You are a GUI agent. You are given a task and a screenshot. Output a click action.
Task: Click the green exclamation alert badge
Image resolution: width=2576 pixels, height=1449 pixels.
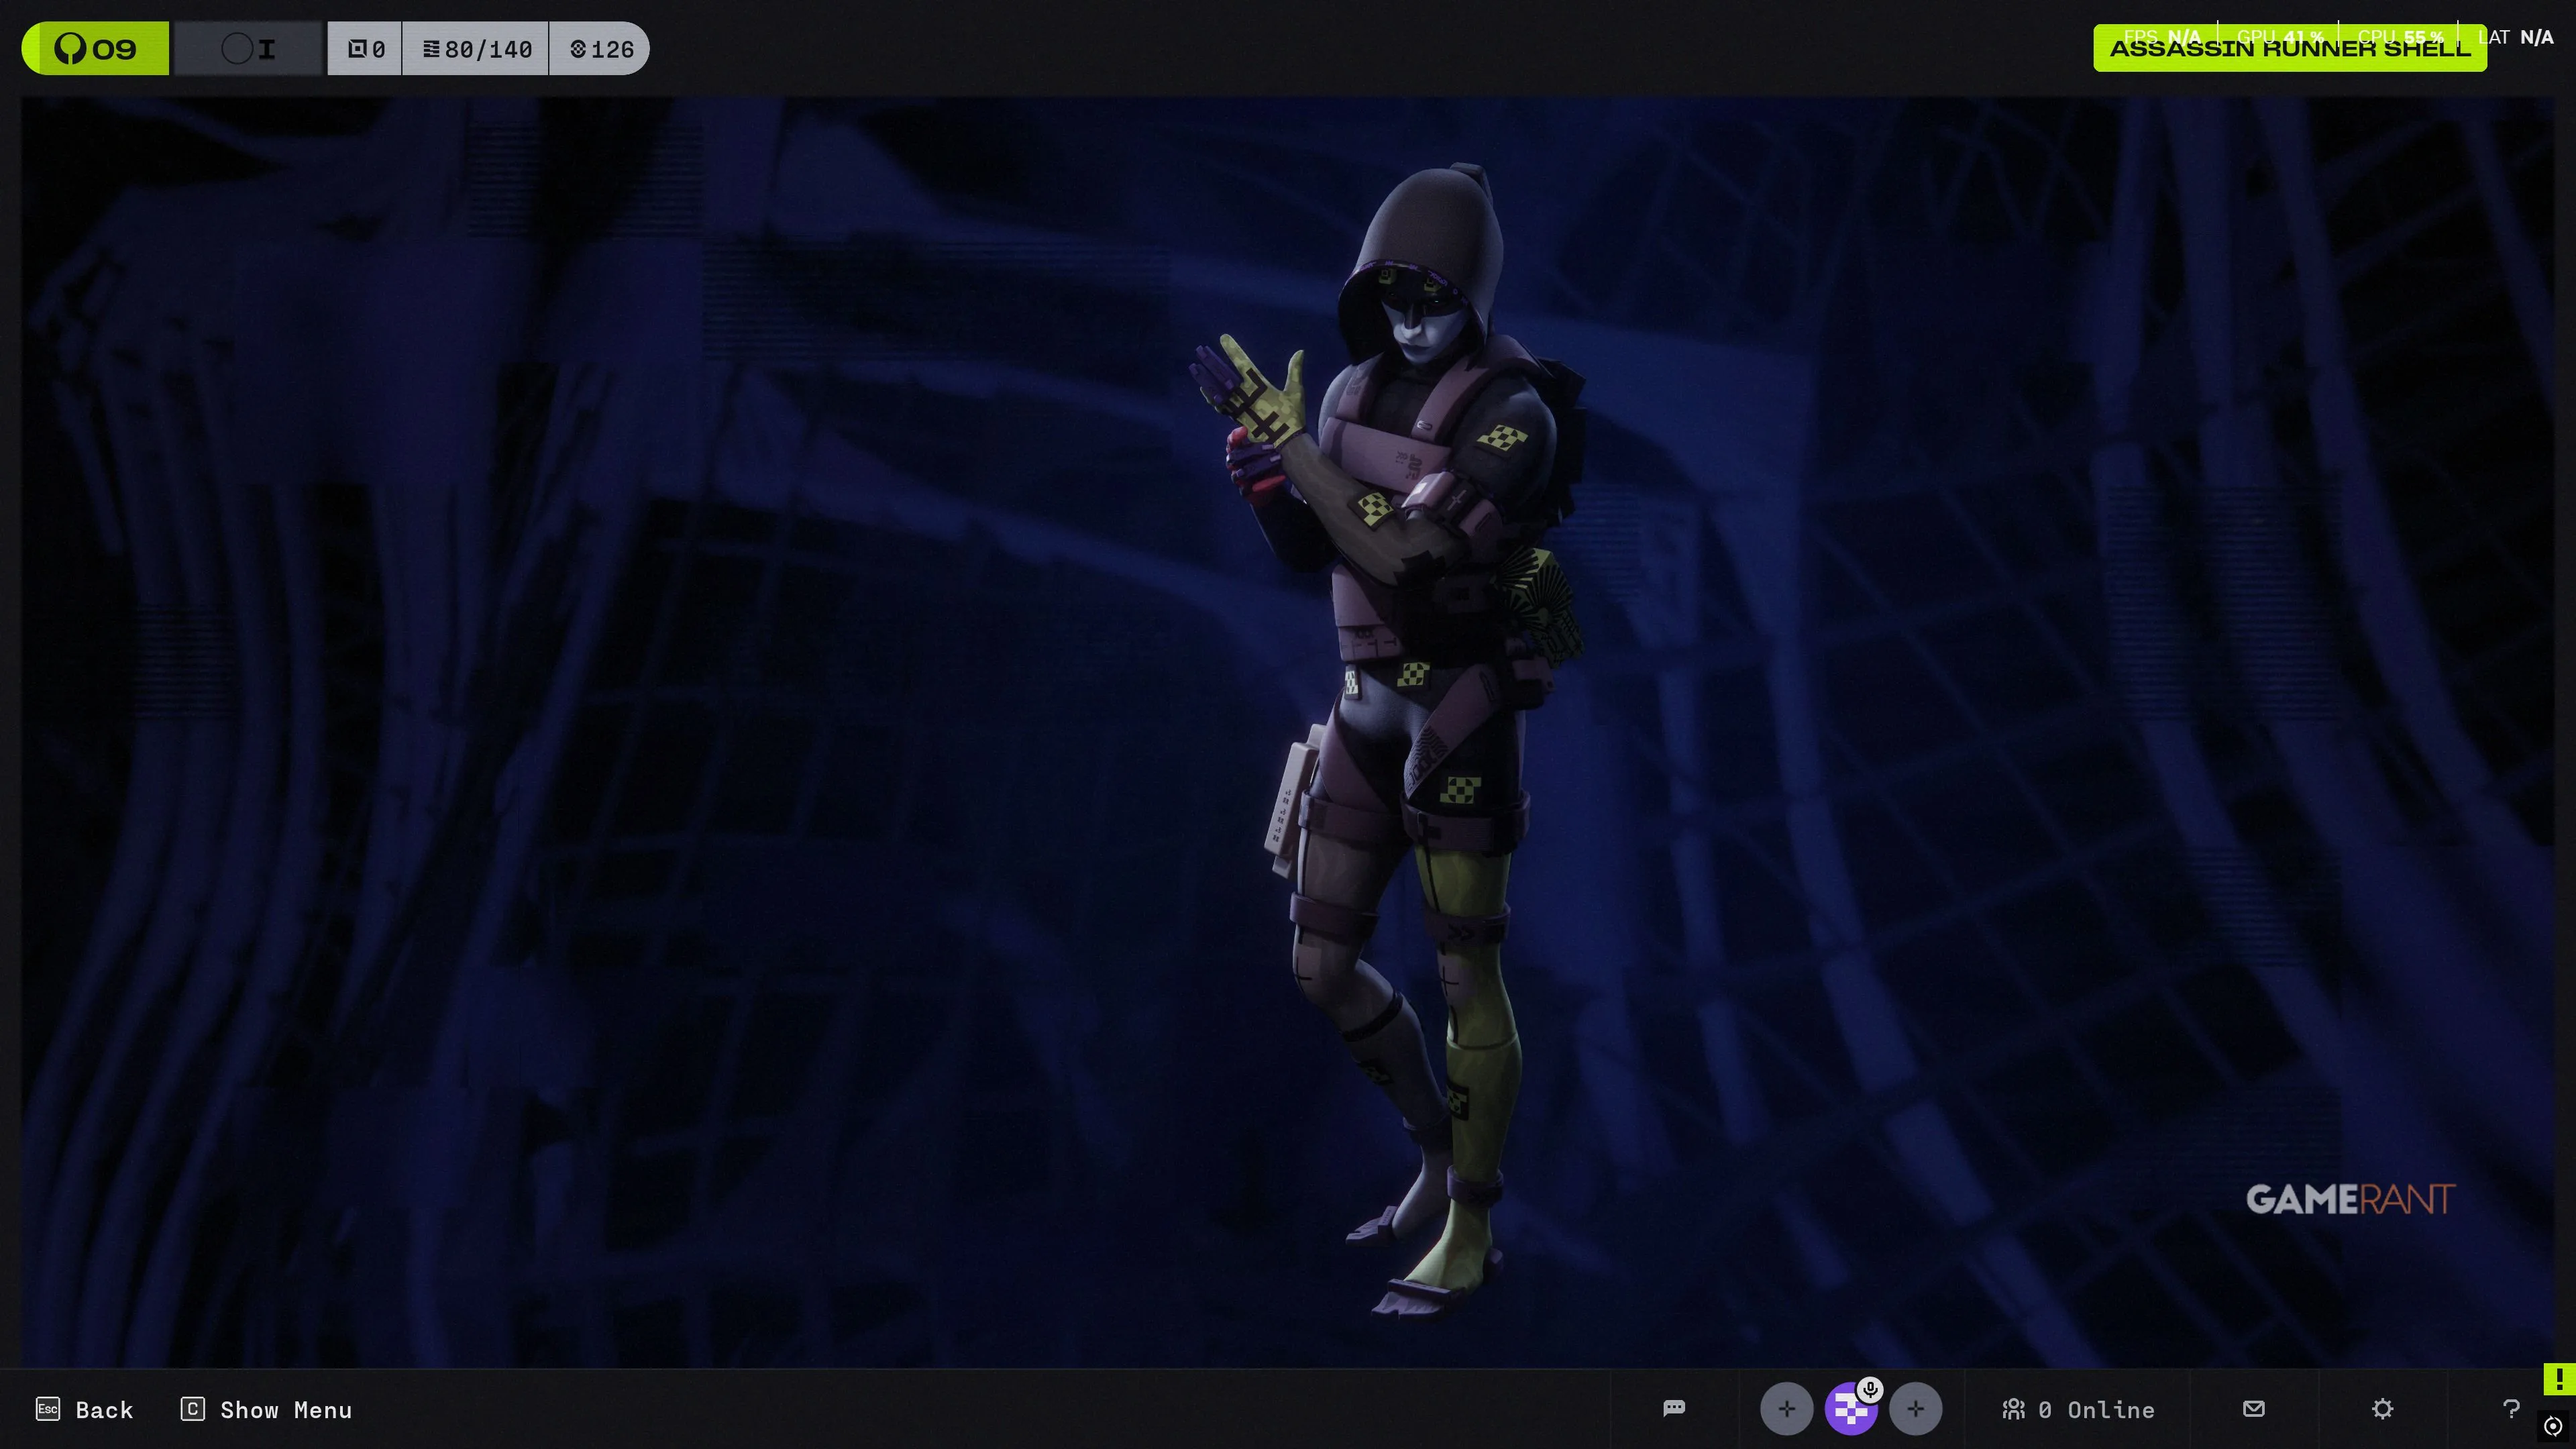[x=2558, y=1378]
